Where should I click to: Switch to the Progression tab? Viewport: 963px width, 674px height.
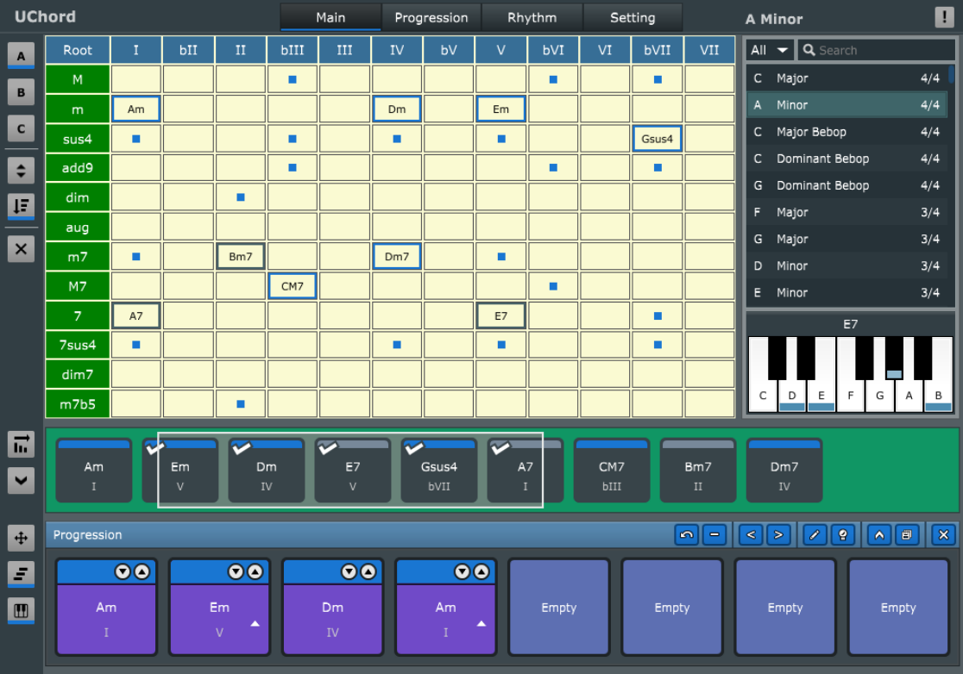coord(431,17)
